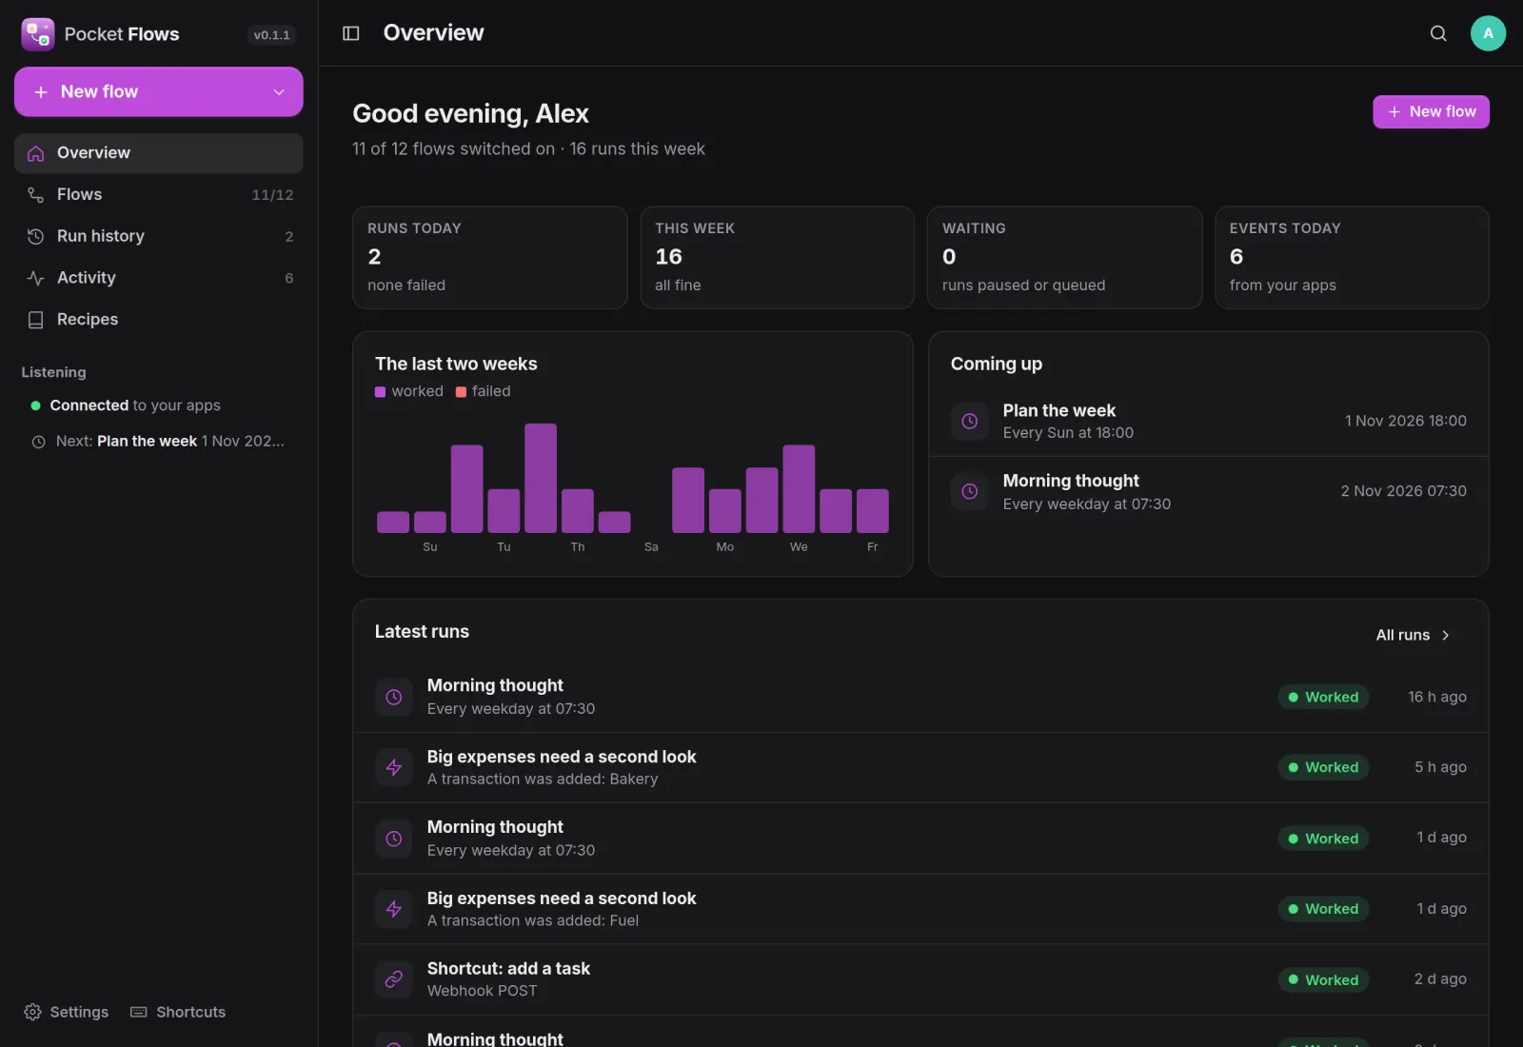Image resolution: width=1523 pixels, height=1047 pixels.
Task: Click the Settings gear icon
Action: (x=32, y=1012)
